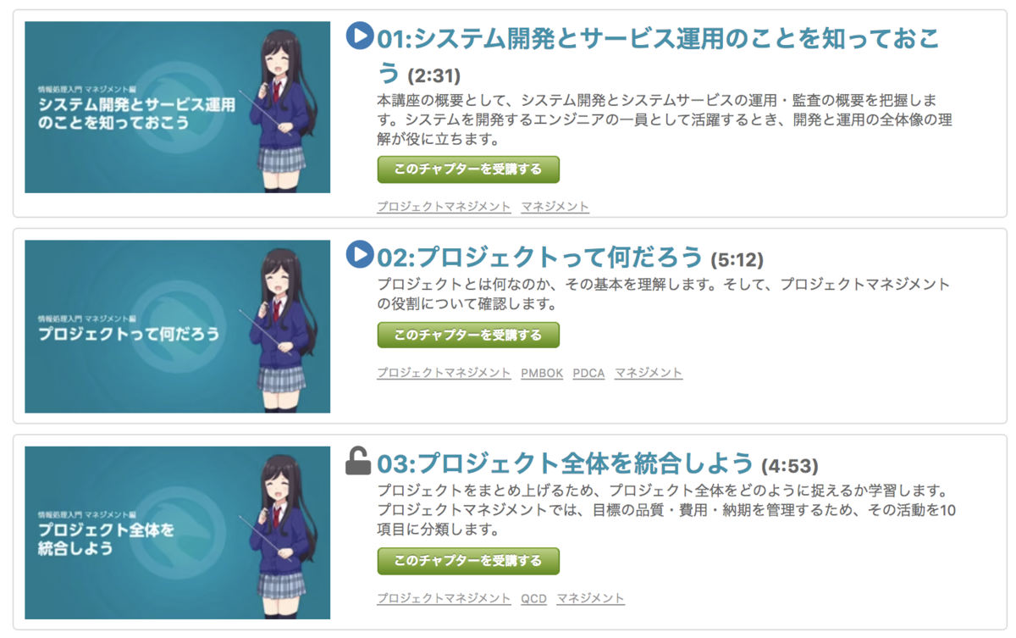Select the PMBOK tag under chapter 02
Viewport: 1016px width, 638px height.
point(542,373)
